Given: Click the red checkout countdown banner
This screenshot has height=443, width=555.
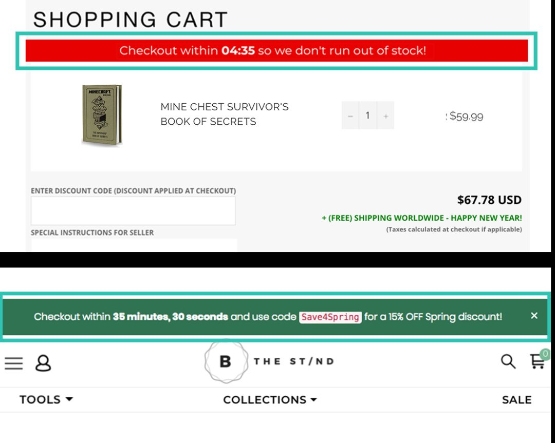Looking at the screenshot, I should [x=276, y=50].
